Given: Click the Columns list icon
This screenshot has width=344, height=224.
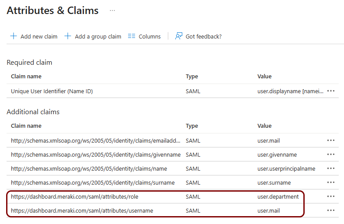Looking at the screenshot, I should (x=132, y=36).
